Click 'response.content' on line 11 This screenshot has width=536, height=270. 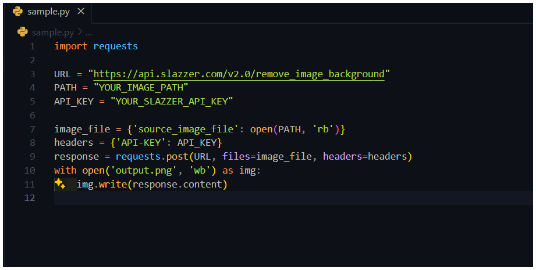[177, 185]
